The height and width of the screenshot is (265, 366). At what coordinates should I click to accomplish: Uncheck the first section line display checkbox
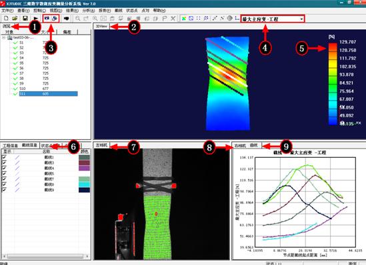pyautogui.click(x=4, y=157)
